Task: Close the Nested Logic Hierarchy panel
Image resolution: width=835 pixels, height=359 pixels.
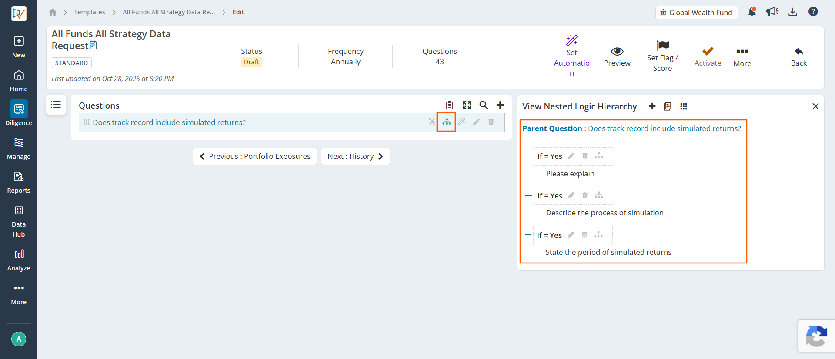Action: tap(815, 106)
